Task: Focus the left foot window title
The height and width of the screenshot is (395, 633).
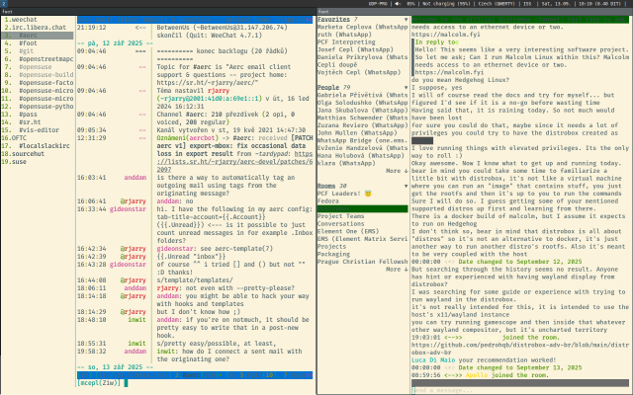Action: 7,12
